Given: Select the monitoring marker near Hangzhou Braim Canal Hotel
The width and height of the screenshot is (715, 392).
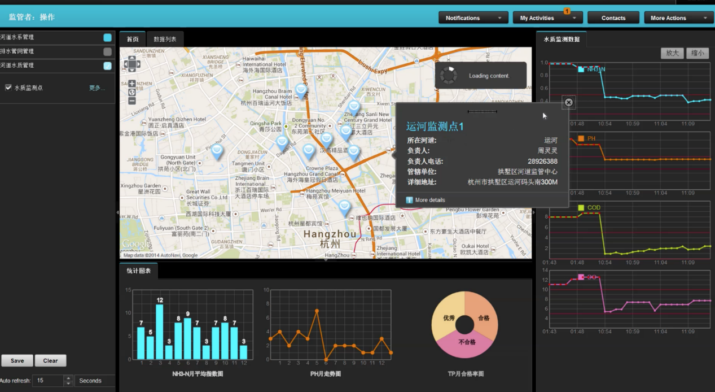Looking at the screenshot, I should 301,90.
